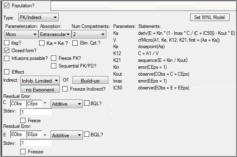Enable Sequential PK/PD? checkbox

[x=54, y=66]
